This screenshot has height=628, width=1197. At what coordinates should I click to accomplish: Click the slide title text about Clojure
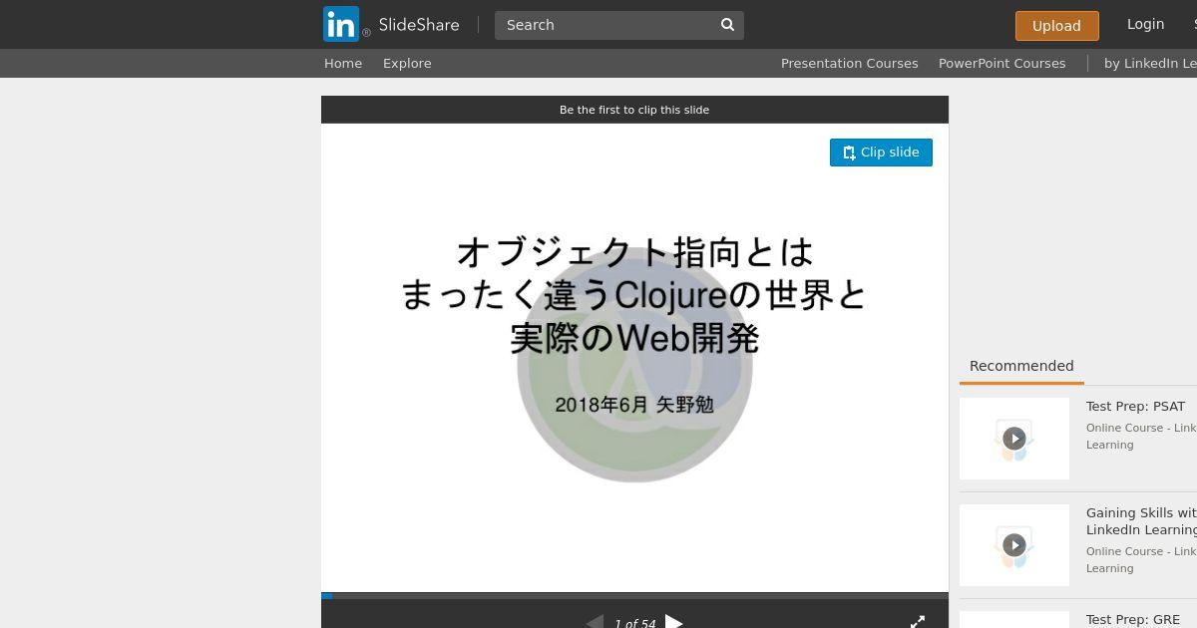(x=634, y=295)
